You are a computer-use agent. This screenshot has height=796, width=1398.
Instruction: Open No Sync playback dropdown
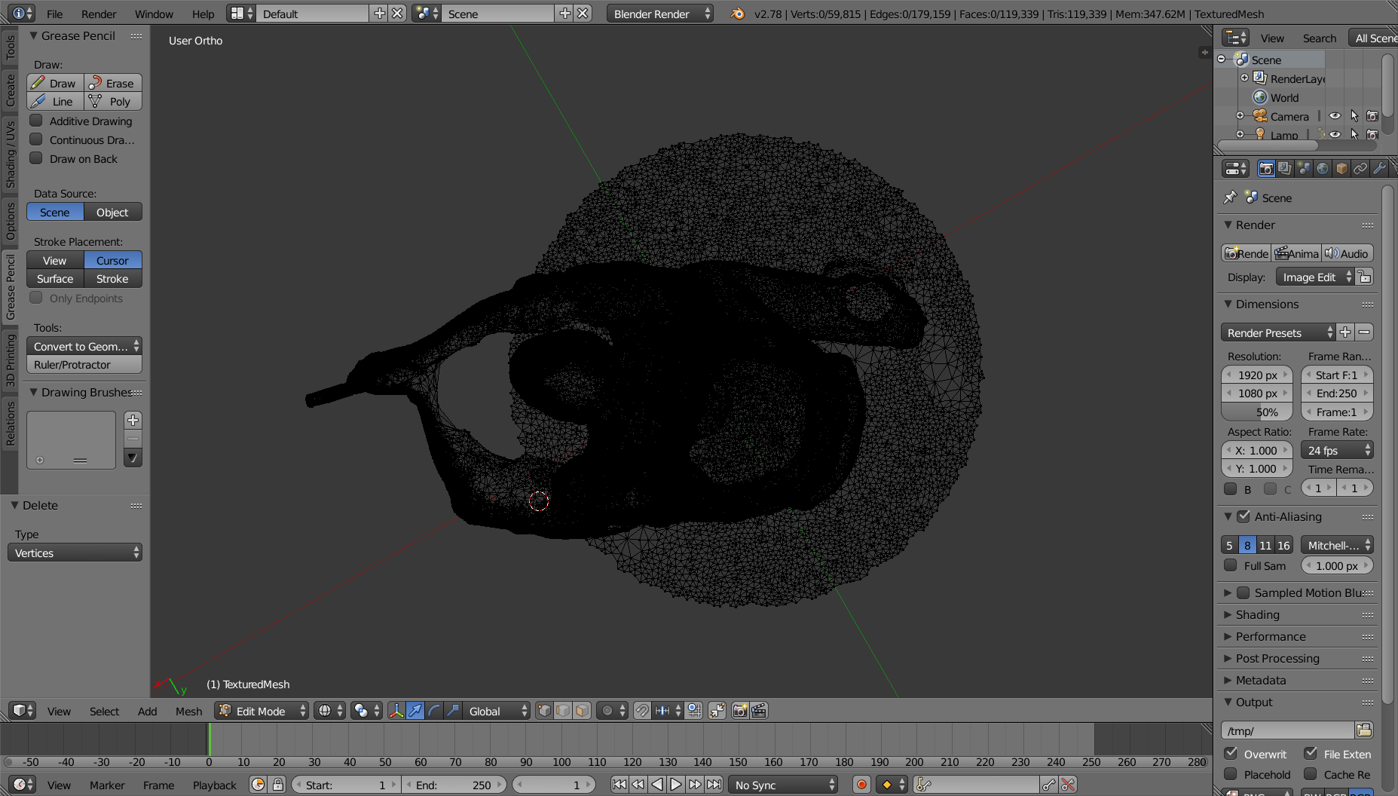point(782,785)
